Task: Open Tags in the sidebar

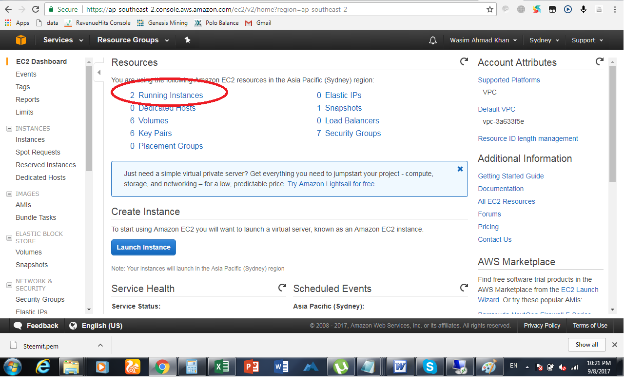Action: tap(22, 87)
